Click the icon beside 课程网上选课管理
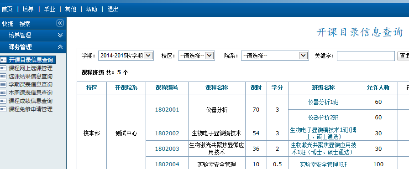 coord(3,68)
